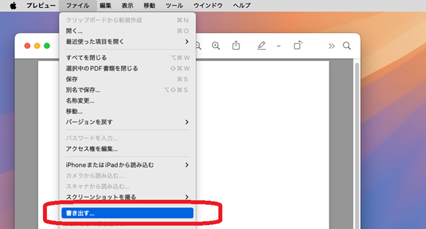This screenshot has width=426, height=229.
Task: Click the yellow minimize window button
Action: [x=37, y=46]
